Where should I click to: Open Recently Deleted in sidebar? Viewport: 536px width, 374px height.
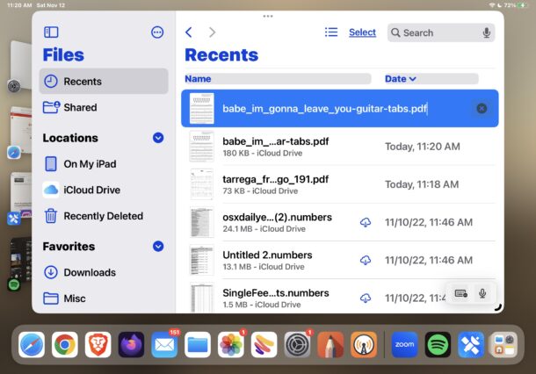pos(103,216)
